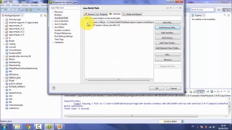
Task: Expand ActivityLogin project in Package Explorer
Action: (x=4, y=19)
